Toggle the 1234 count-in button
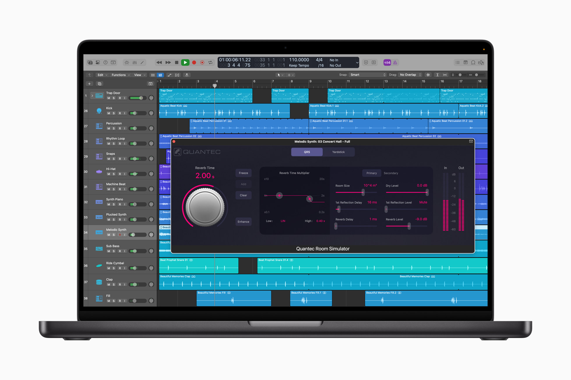The height and width of the screenshot is (380, 571). pos(387,62)
